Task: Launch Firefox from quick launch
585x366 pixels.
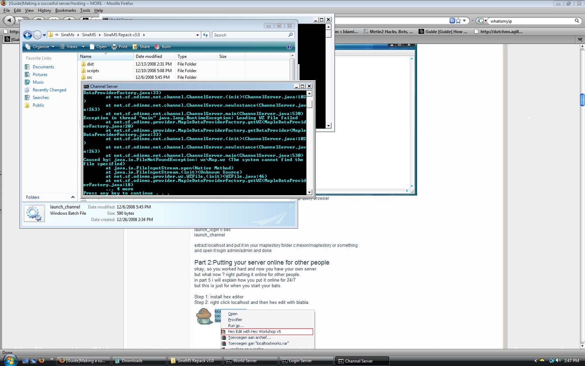Action: tap(41, 360)
